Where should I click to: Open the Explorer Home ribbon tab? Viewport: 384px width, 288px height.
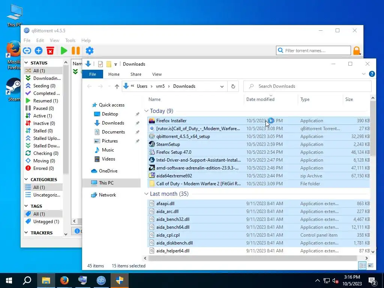coord(114,74)
